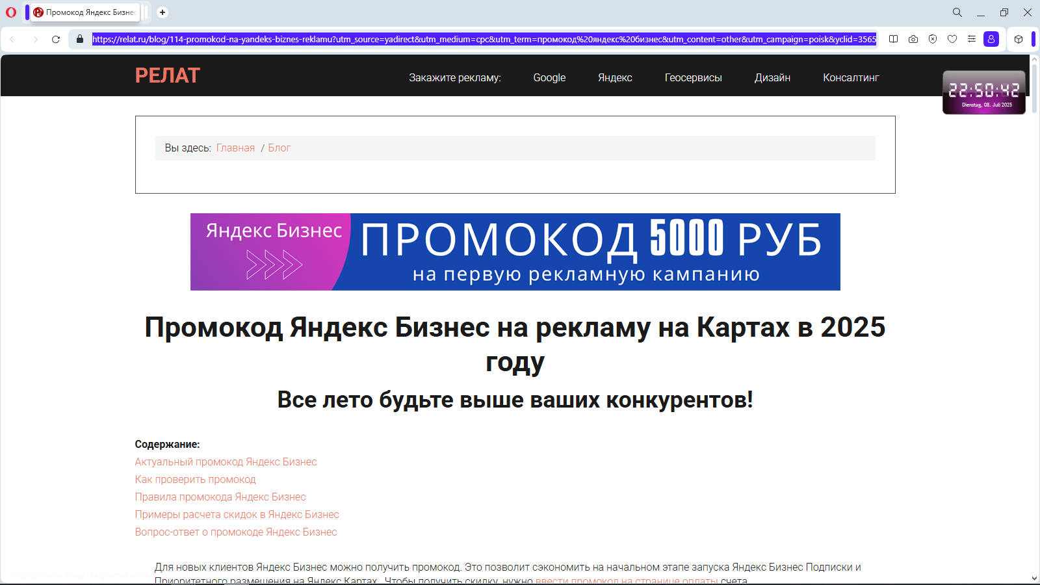Open the Opera main menu logo
This screenshot has width=1040, height=585.
11,12
